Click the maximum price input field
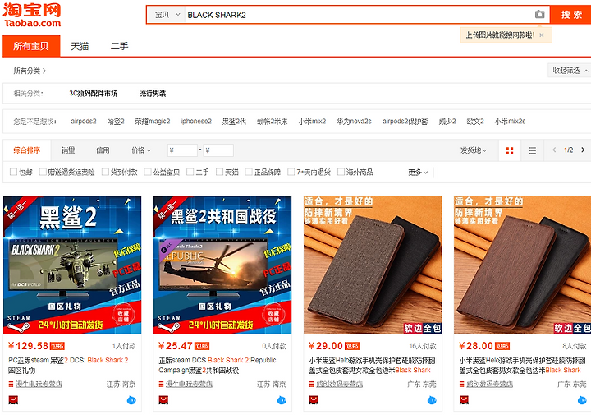This screenshot has width=591, height=415. pyautogui.click(x=218, y=150)
